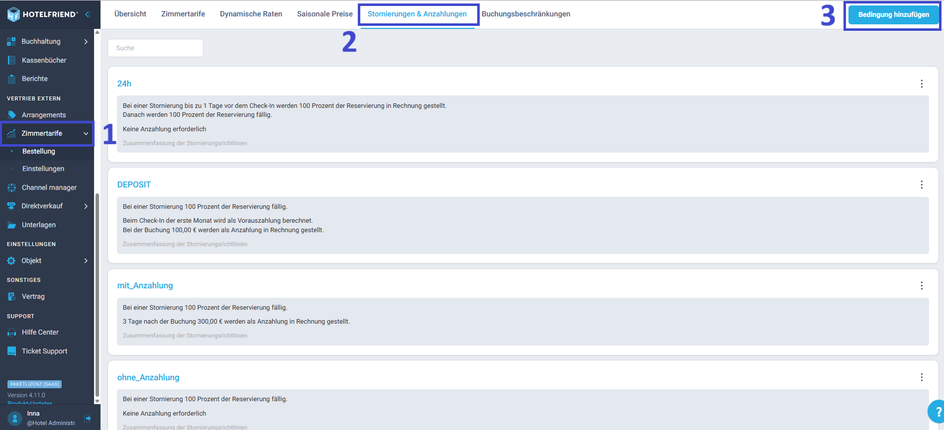The height and width of the screenshot is (430, 944).
Task: Open Vertrag from the sidebar
Action: click(x=33, y=296)
